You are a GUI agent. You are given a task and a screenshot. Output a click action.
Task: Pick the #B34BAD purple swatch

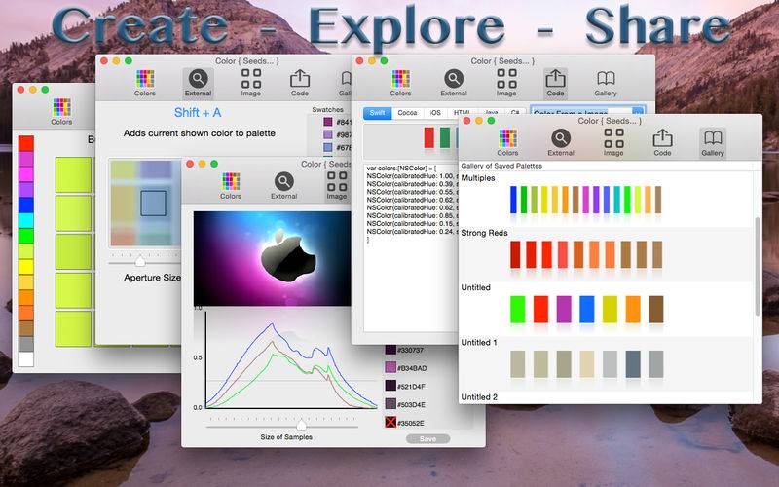391,367
